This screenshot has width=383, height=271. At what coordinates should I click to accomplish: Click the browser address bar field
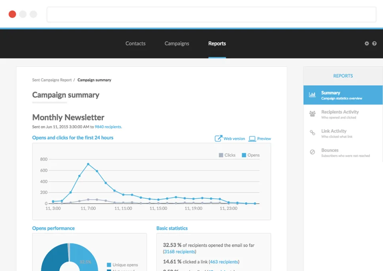point(211,14)
